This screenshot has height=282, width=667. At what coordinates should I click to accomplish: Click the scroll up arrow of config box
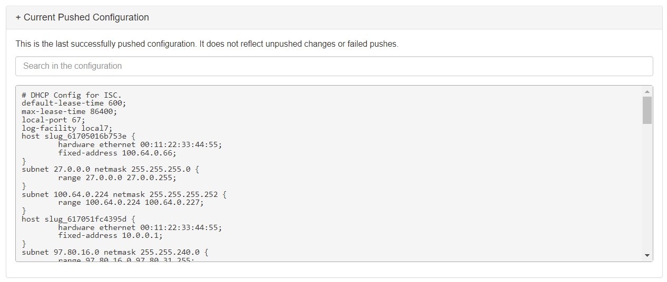click(647, 91)
